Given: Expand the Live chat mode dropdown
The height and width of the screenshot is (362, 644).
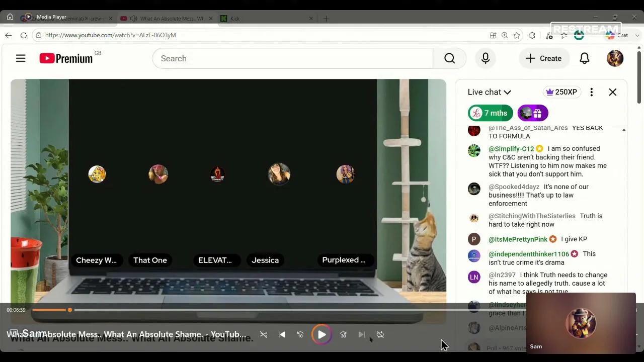Looking at the screenshot, I should pyautogui.click(x=489, y=92).
